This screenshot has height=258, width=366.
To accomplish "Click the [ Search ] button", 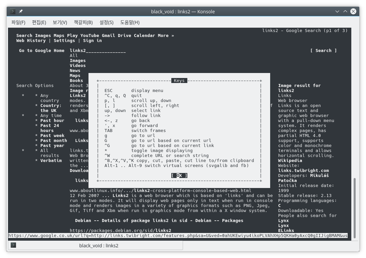I will pyautogui.click(x=324, y=51).
